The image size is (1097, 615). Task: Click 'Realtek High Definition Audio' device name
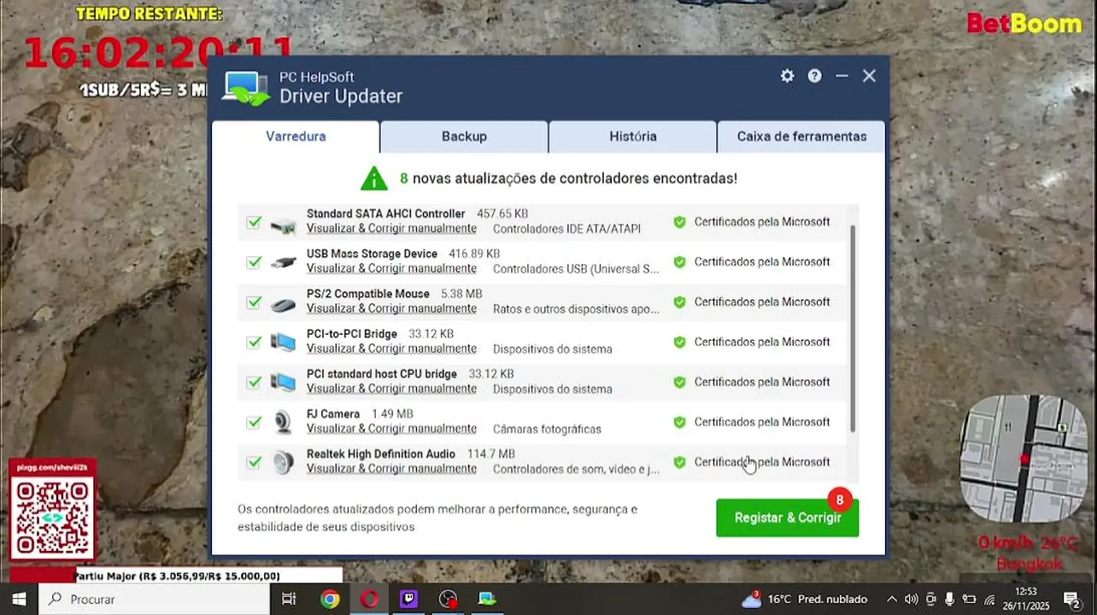coord(381,454)
